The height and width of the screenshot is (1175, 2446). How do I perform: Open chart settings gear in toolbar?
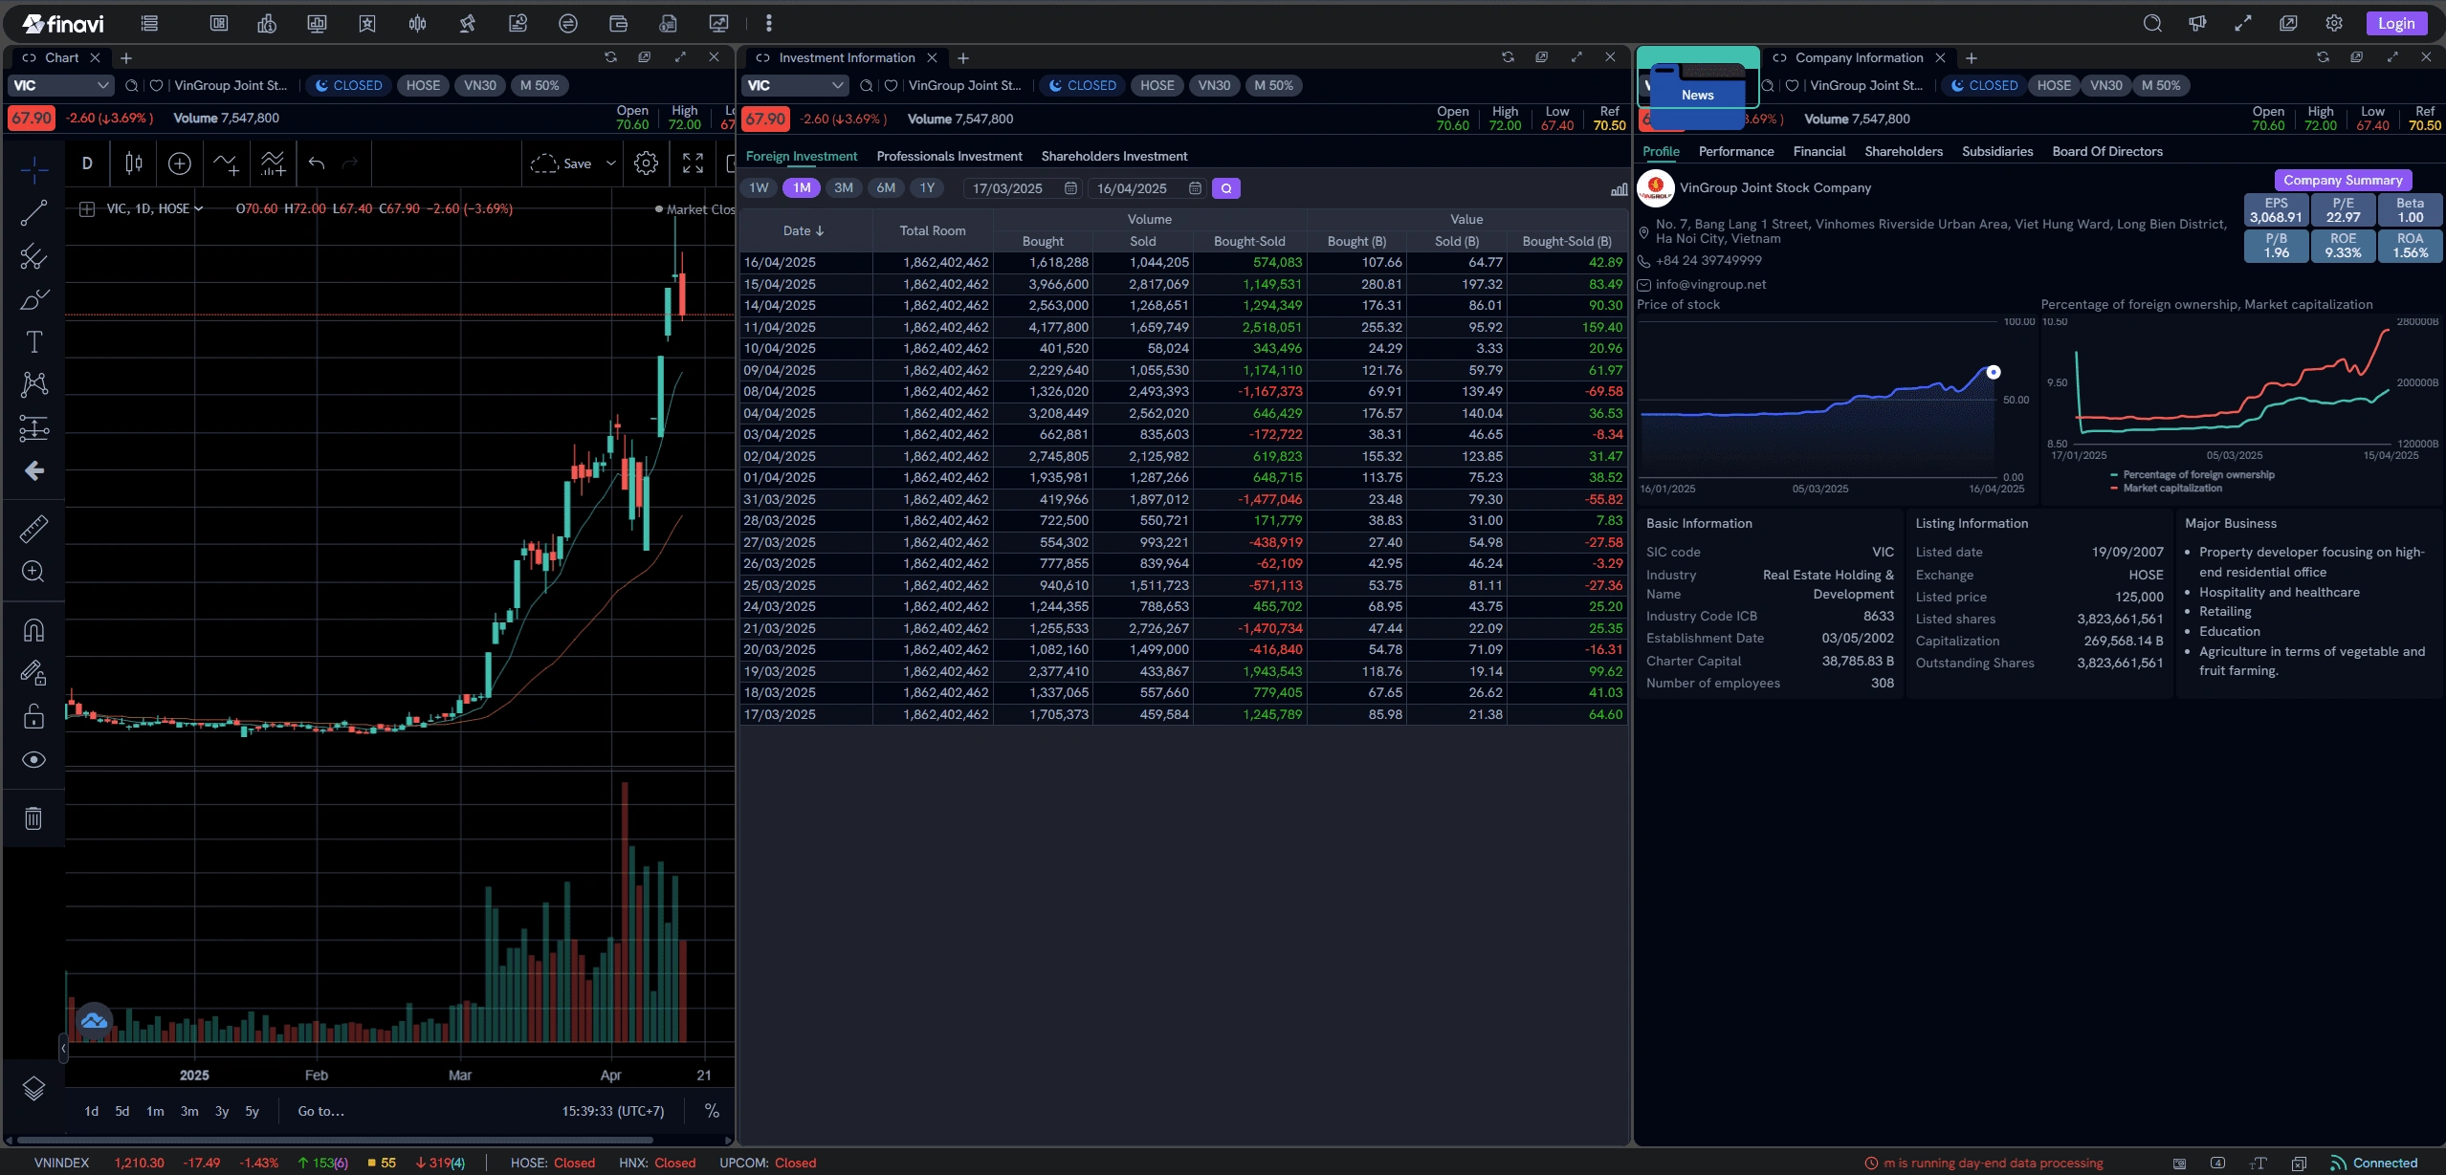(x=646, y=163)
